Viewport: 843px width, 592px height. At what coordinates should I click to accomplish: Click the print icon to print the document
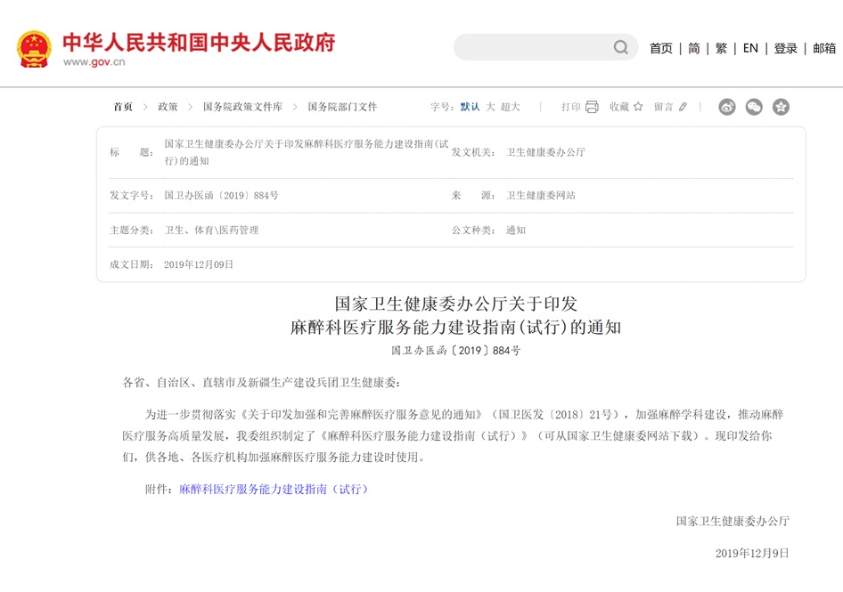pos(591,106)
